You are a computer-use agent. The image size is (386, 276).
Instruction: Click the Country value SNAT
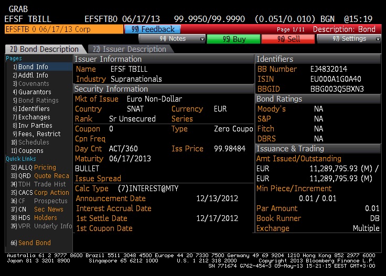coord(135,109)
